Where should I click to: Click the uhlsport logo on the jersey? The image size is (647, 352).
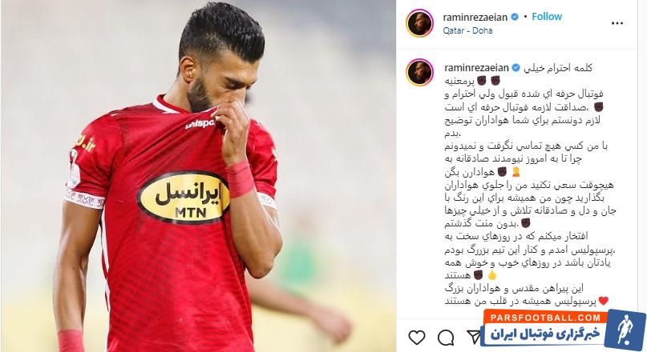pos(200,123)
